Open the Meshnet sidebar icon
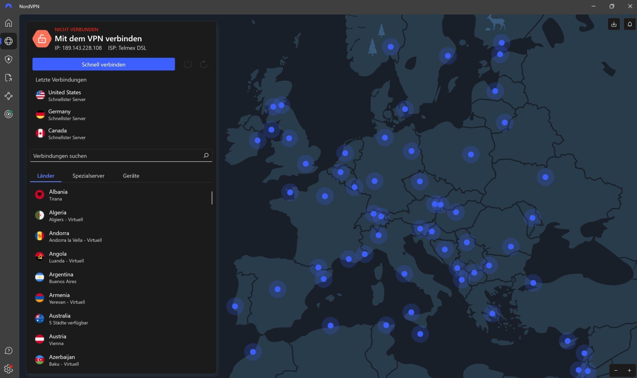 pyautogui.click(x=9, y=96)
